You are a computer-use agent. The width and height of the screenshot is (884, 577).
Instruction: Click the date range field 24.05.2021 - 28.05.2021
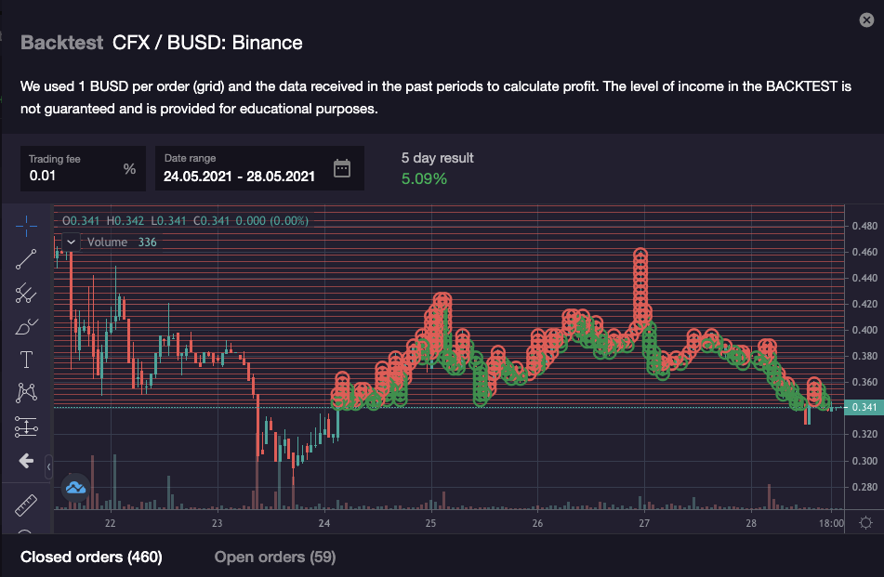coord(239,175)
